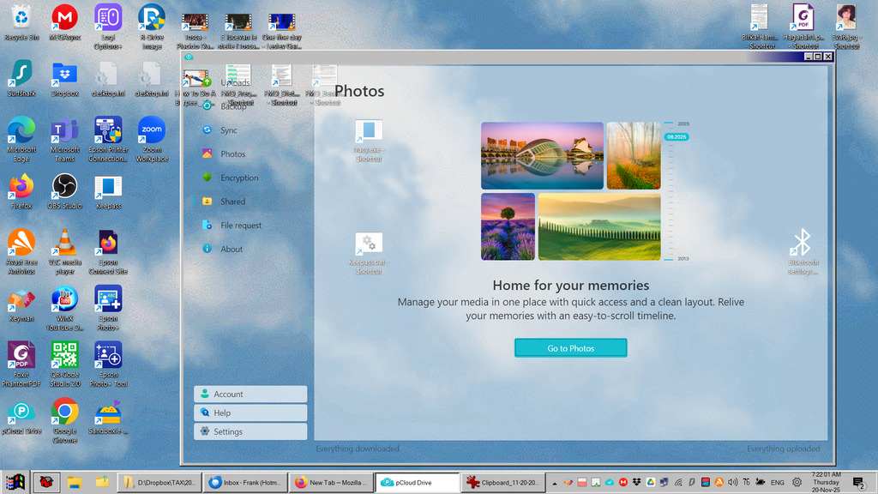The height and width of the screenshot is (494, 878).
Task: Open the Account panel button
Action: (x=250, y=394)
